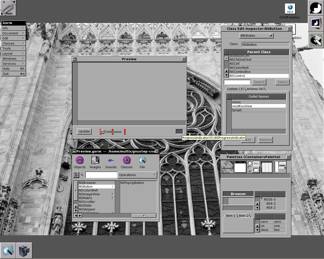
Task: Switch to the Actions (8) tab
Action: (x=255, y=89)
